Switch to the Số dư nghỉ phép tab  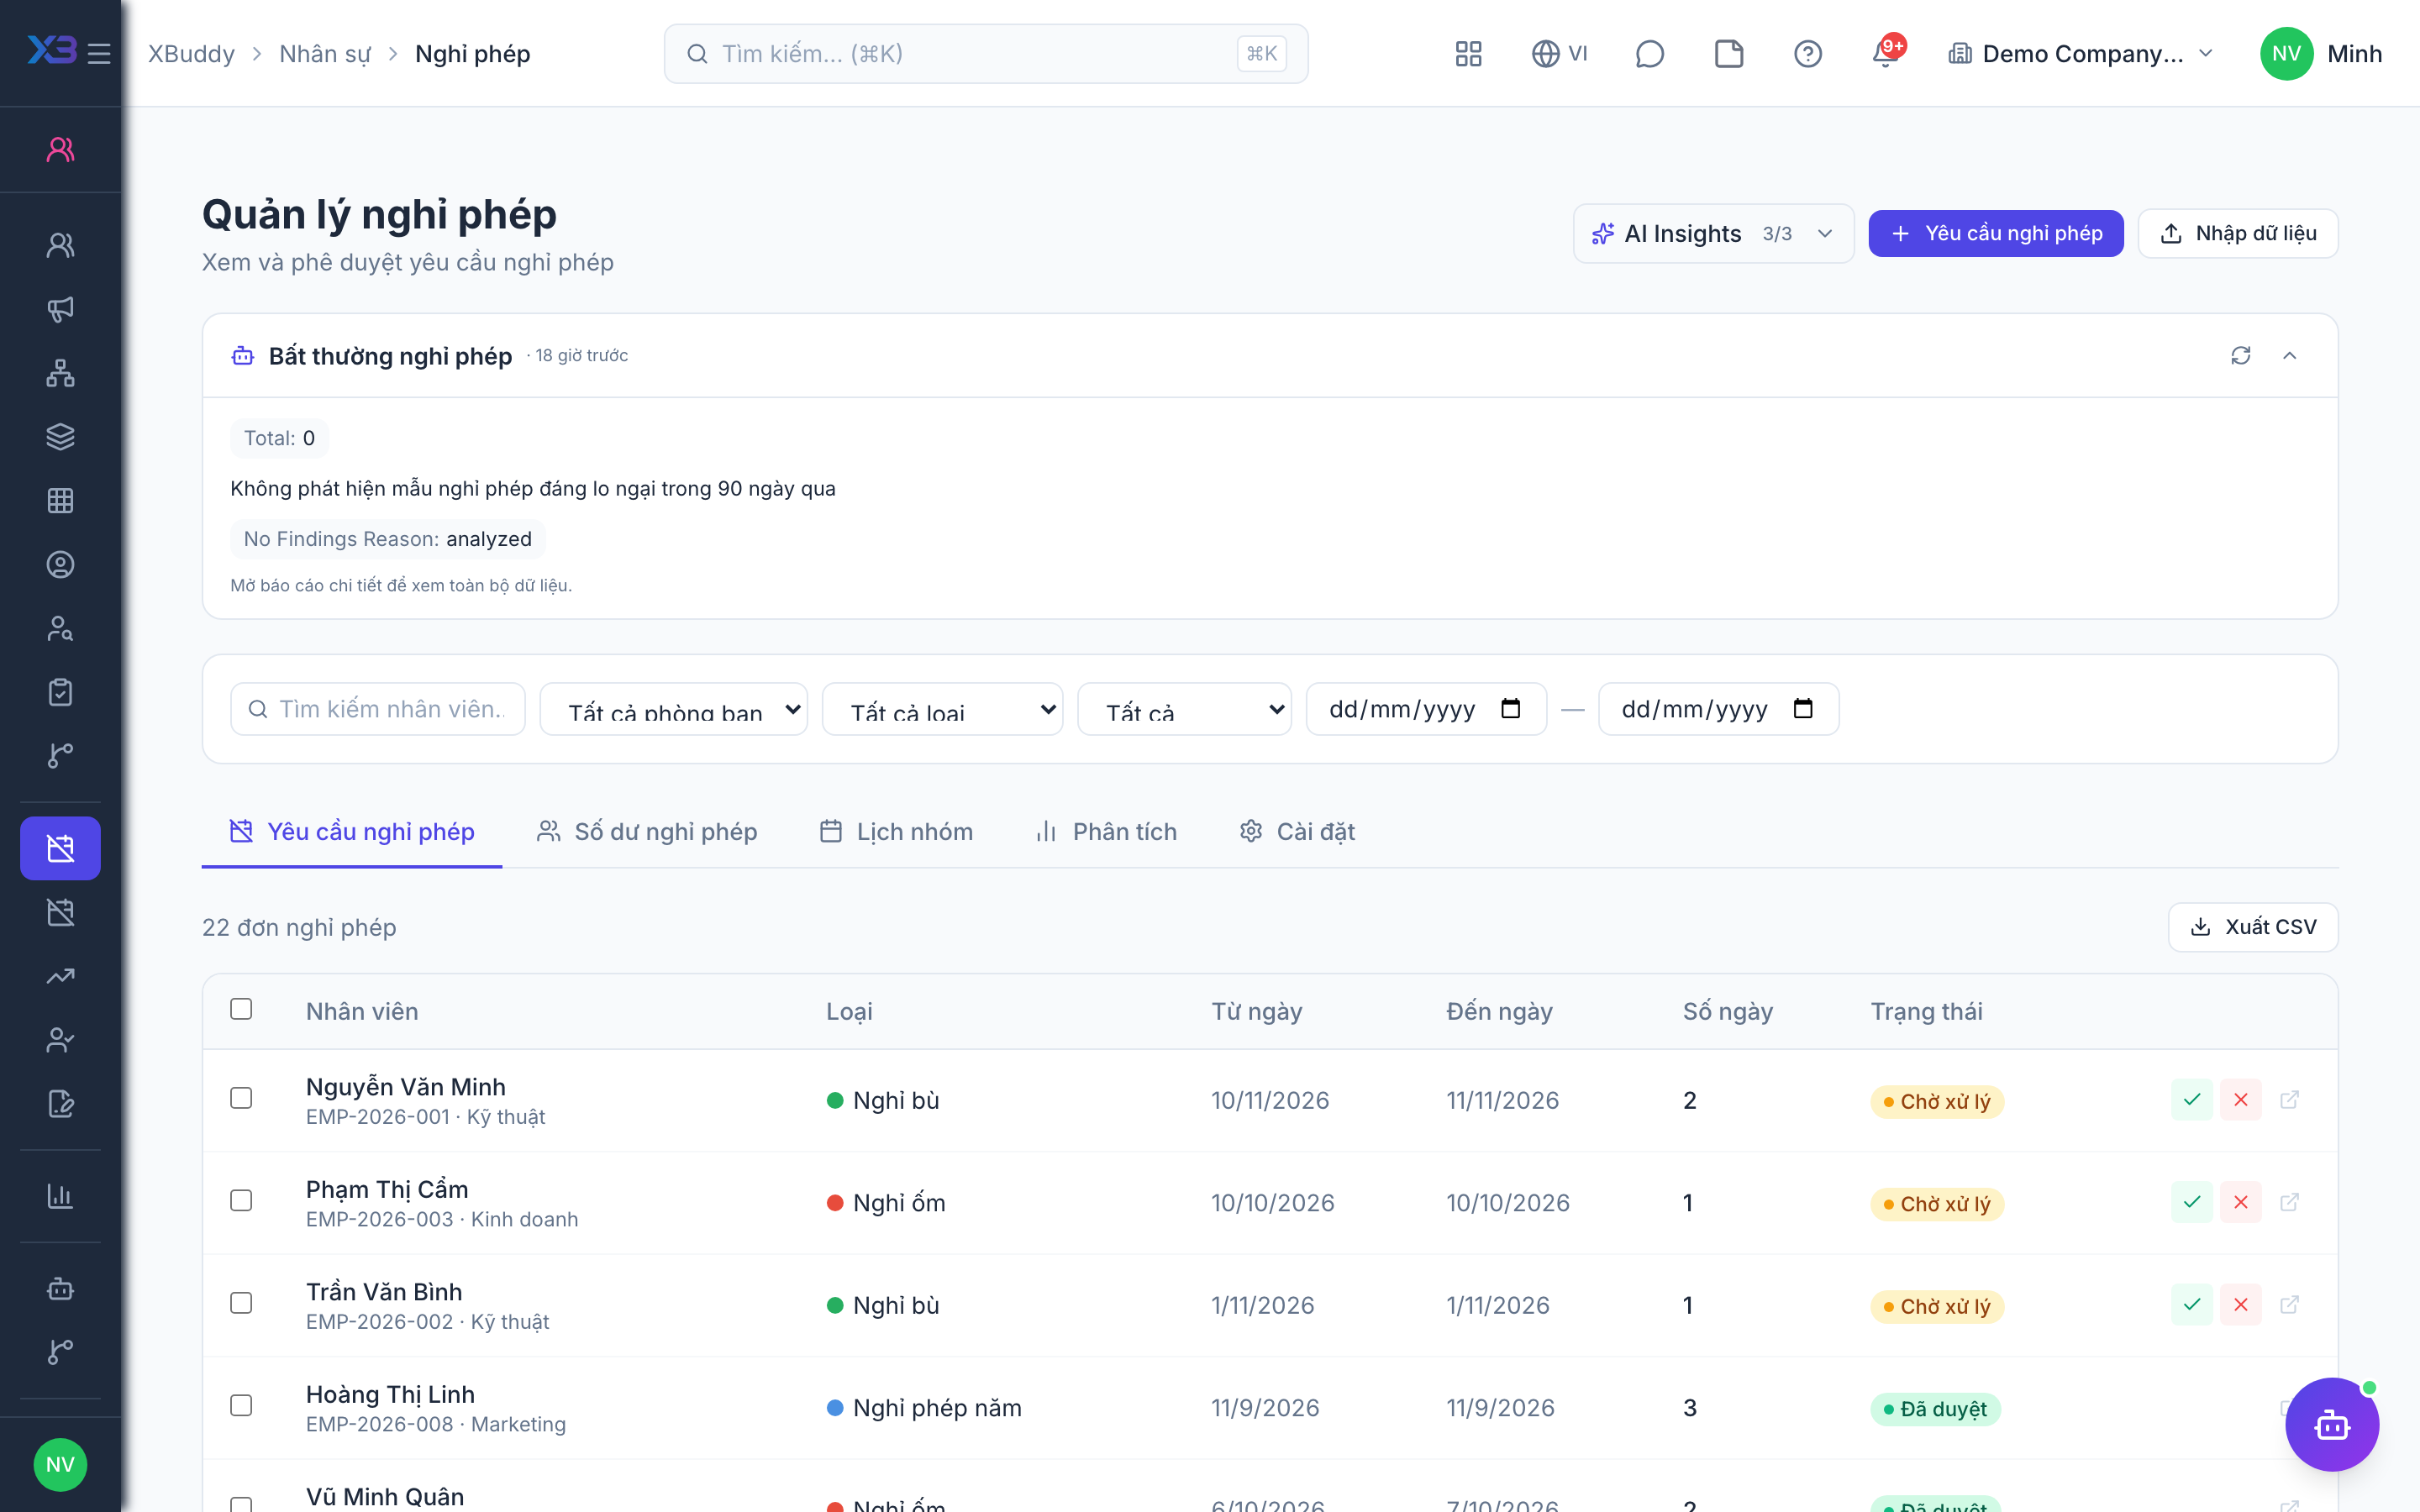pos(647,832)
